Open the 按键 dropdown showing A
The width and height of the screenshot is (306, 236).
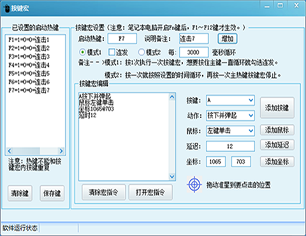pos(230,100)
